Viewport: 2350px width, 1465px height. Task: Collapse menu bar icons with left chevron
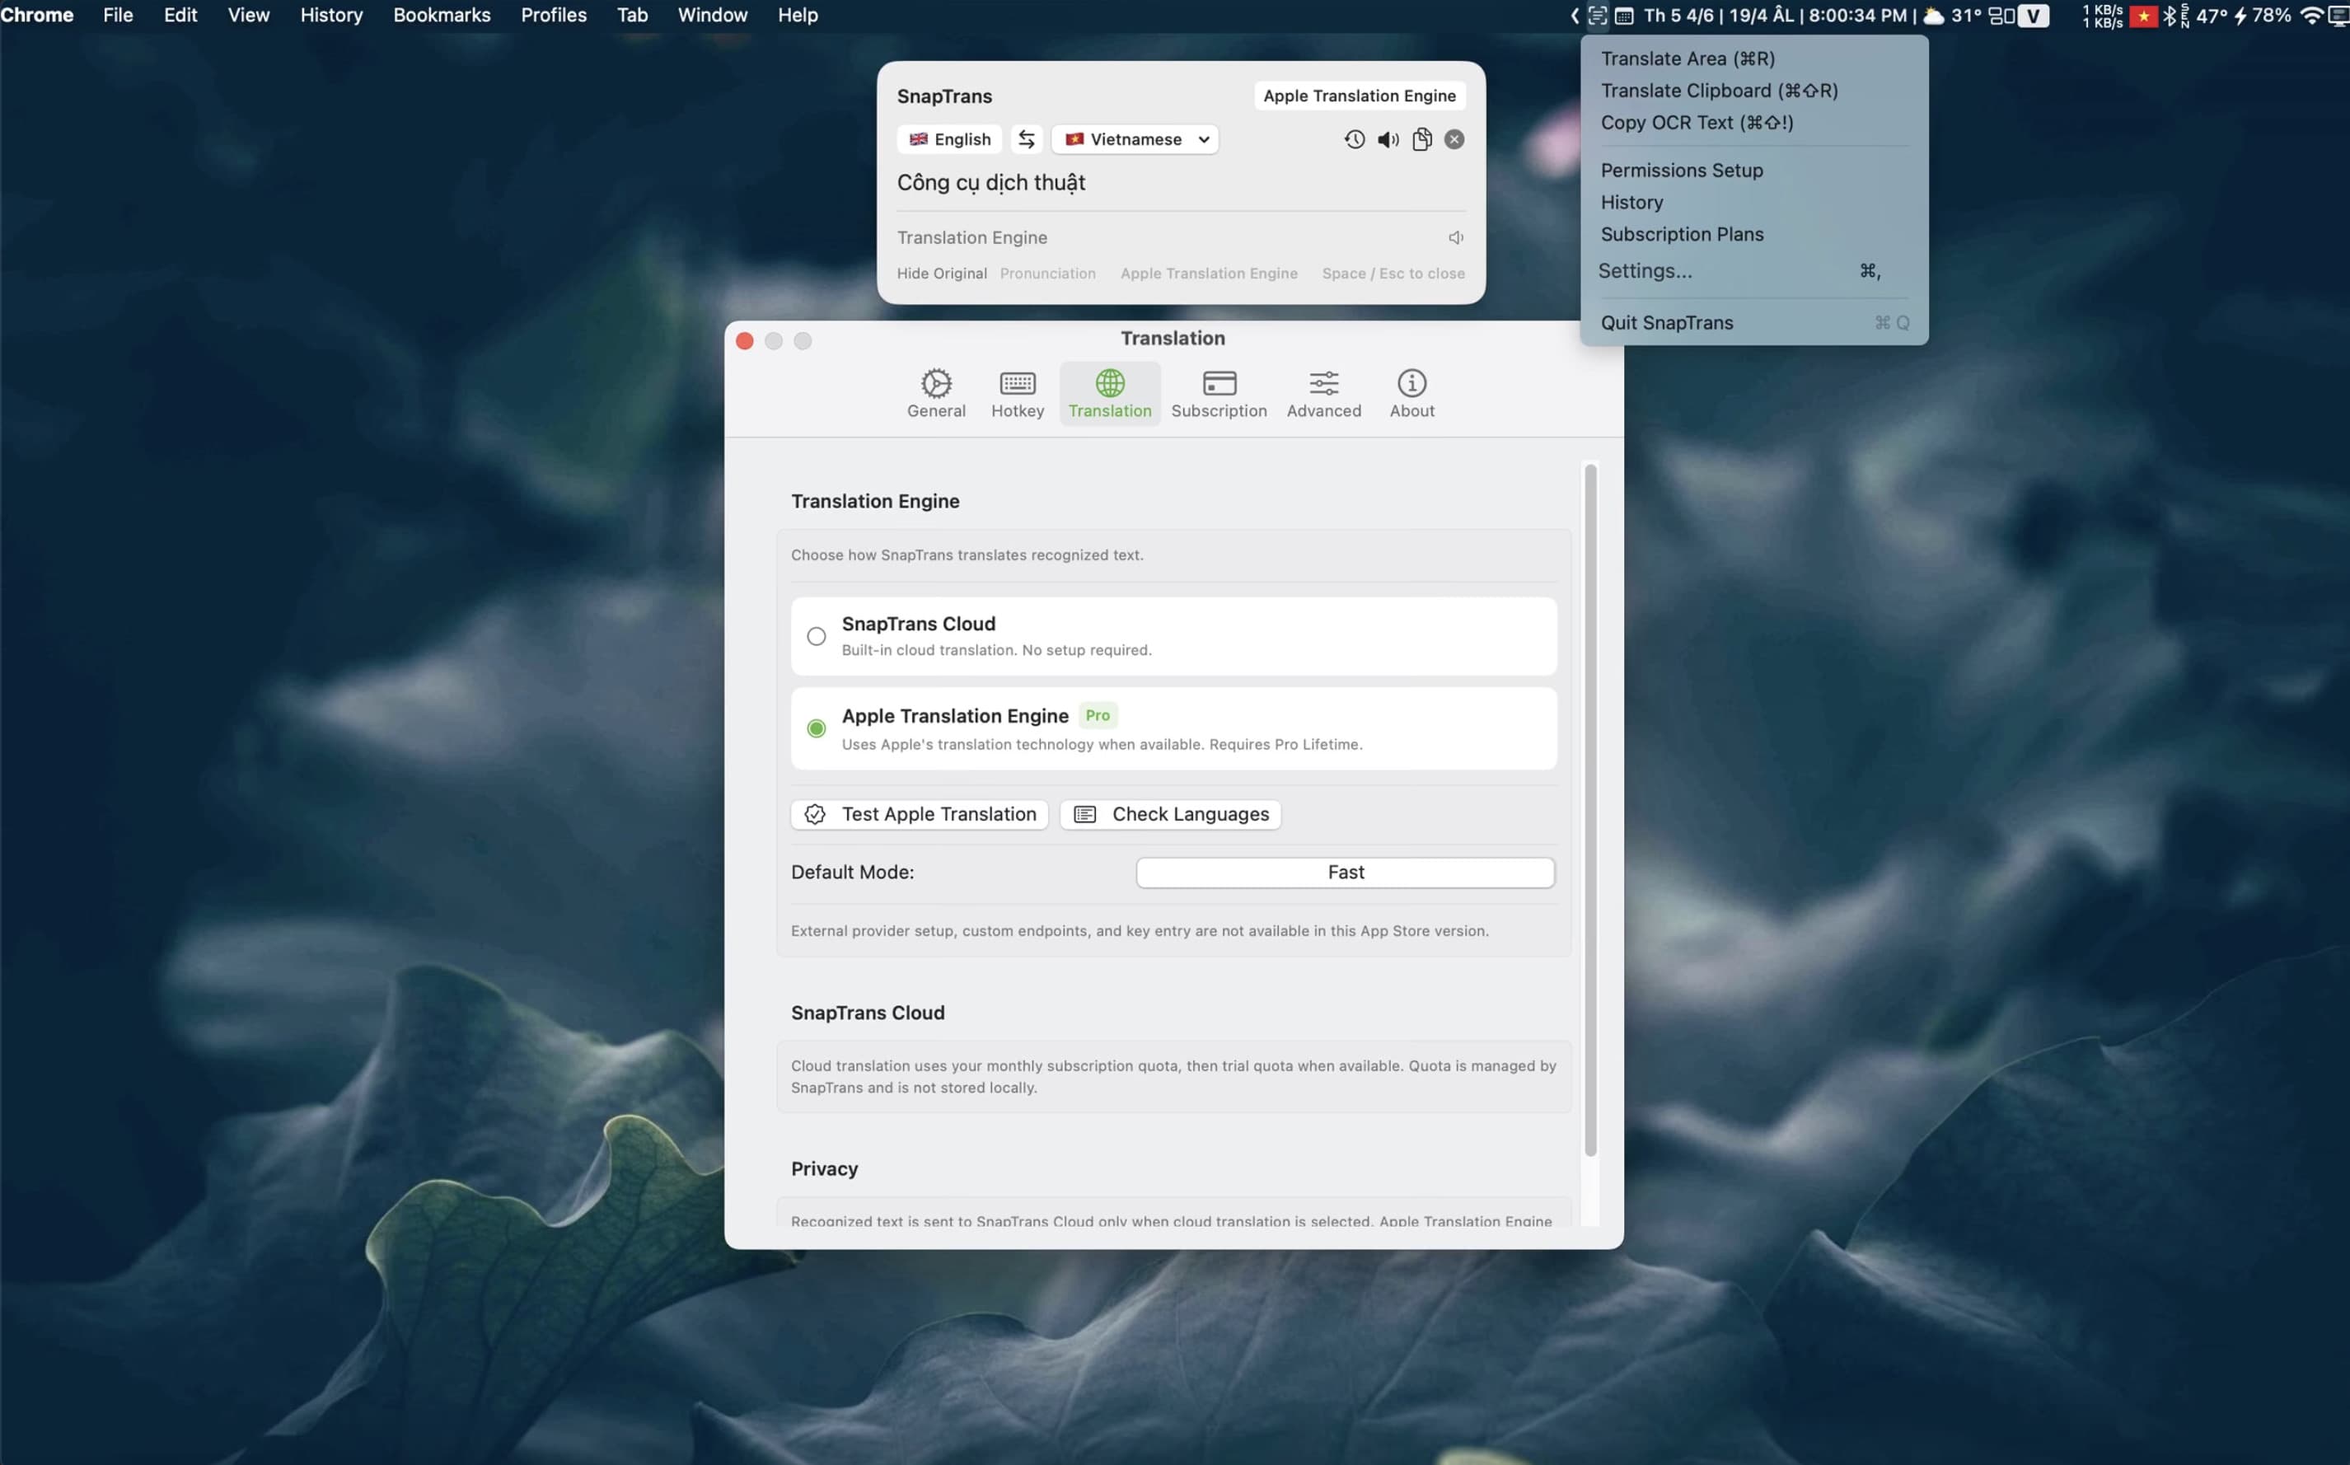point(1574,16)
